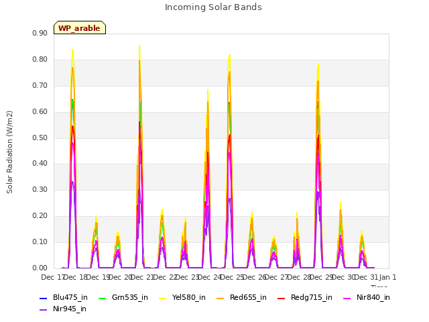Click the Grn535_in green legend swatch
Image resolution: width=429 pixels, height=322 pixels.
102,298
